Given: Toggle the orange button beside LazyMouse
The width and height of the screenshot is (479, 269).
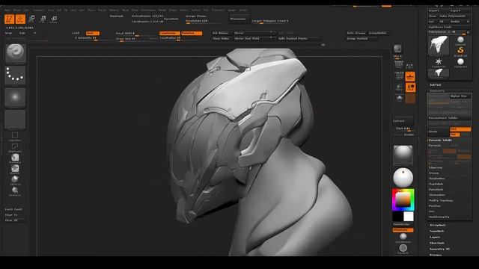Looking at the screenshot, I should point(192,33).
